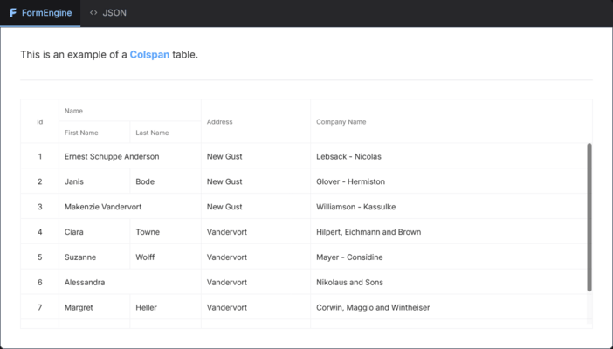Select the Mayer - Considine cell
This screenshot has height=349, width=613.
(449, 257)
